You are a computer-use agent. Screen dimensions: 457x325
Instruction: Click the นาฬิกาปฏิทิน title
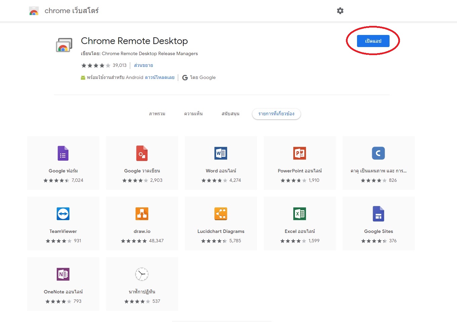[x=142, y=292]
